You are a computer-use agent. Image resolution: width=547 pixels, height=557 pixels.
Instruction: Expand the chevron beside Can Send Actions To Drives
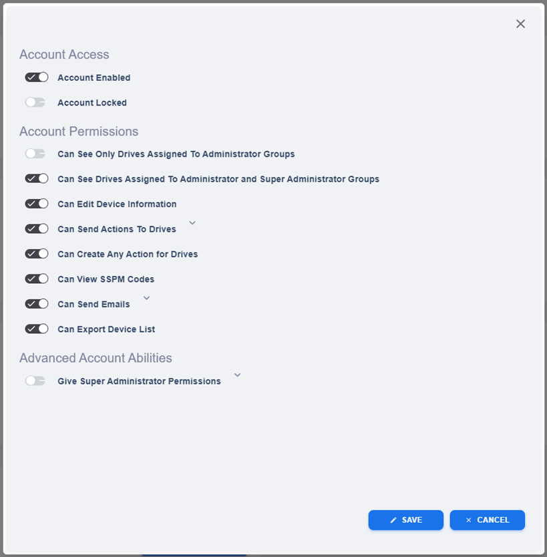(192, 223)
